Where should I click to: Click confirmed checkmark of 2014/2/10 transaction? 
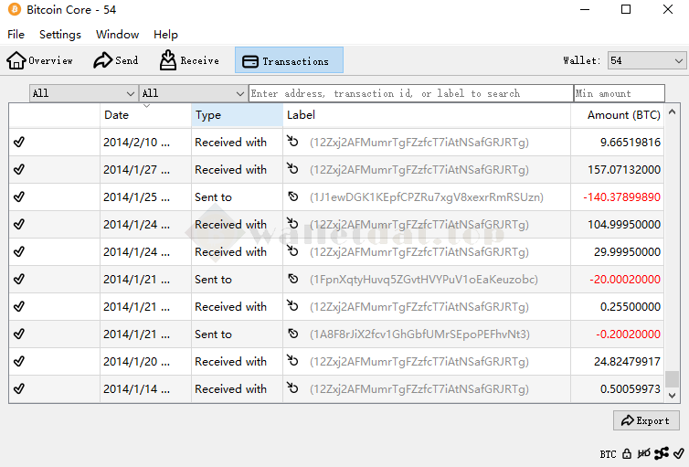pos(19,143)
